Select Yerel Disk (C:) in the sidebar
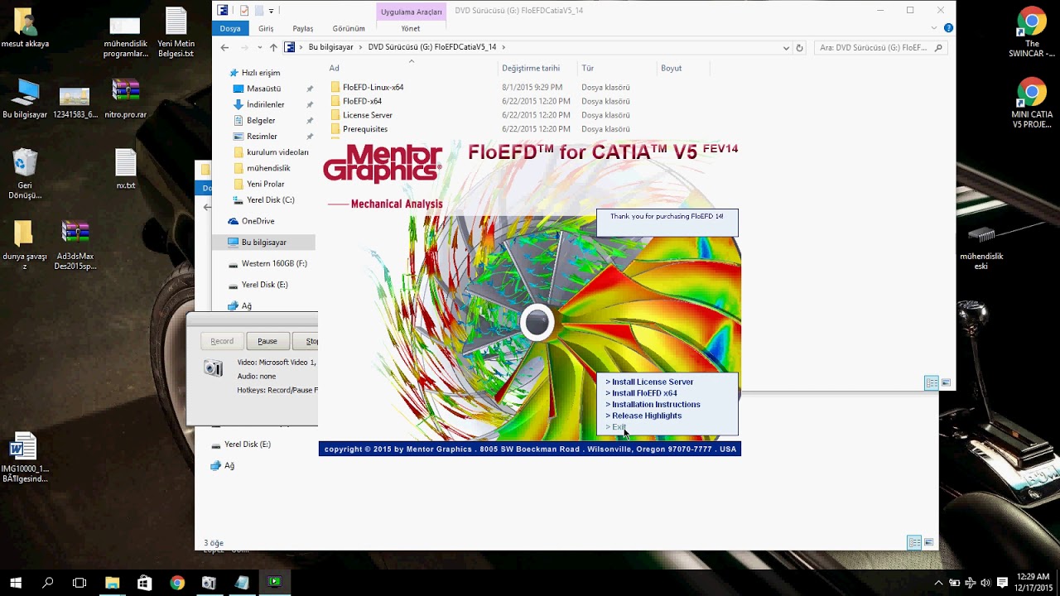The width and height of the screenshot is (1060, 596). click(270, 199)
